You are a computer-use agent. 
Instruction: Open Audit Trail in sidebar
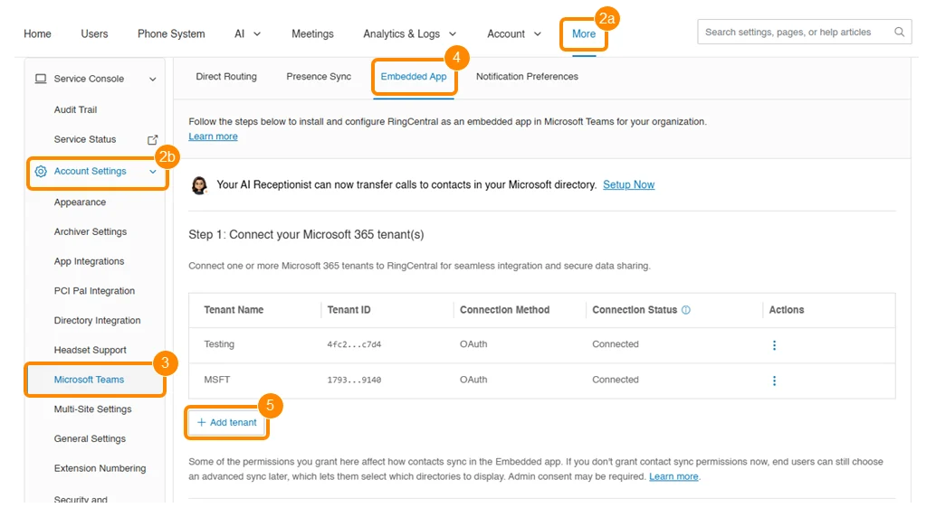click(x=75, y=109)
